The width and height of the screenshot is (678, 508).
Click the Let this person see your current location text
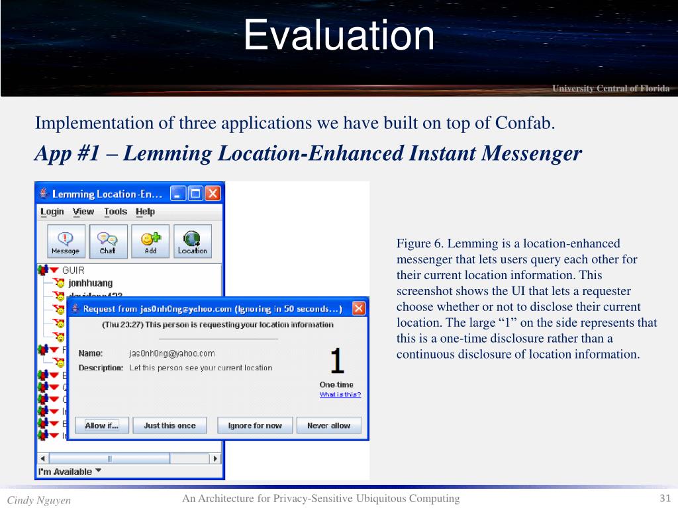201,368
